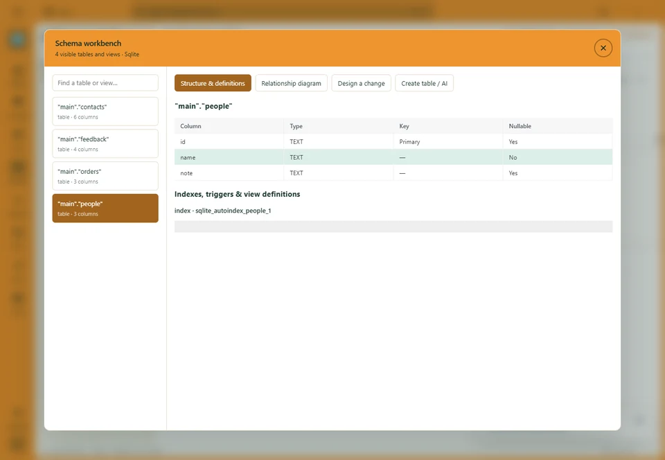Click the Find a table or view field
Viewport: 665px width, 460px height.
pyautogui.click(x=105, y=82)
